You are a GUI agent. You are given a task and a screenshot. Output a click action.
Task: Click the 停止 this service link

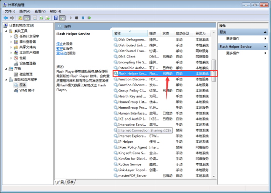coord(60,44)
